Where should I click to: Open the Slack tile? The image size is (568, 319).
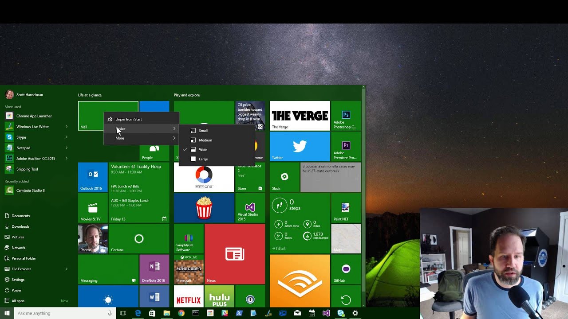pyautogui.click(x=284, y=177)
